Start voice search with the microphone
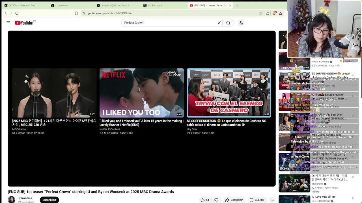Image resolution: width=362 pixels, height=203 pixels. [x=241, y=23]
